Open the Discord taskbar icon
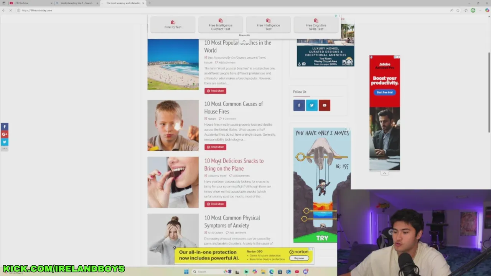491x276 pixels. (x=305, y=272)
